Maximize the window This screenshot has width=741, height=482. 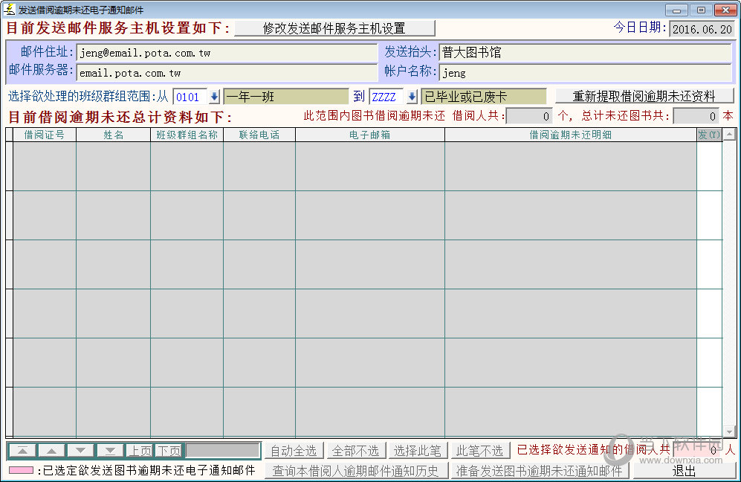(x=701, y=10)
